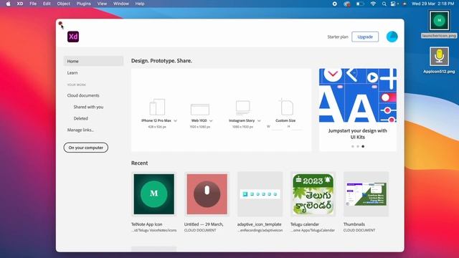Open the adaptive_icon_template thumbnail
459x258 pixels.
pos(260,194)
